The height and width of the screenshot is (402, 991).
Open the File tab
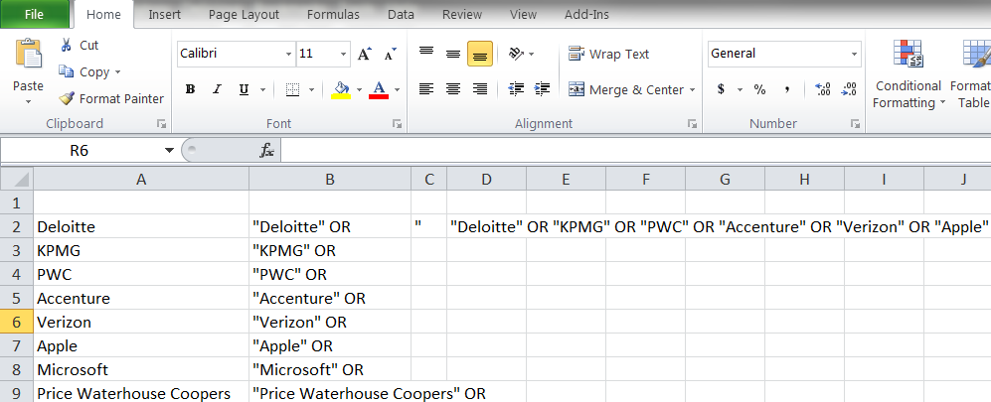34,15
